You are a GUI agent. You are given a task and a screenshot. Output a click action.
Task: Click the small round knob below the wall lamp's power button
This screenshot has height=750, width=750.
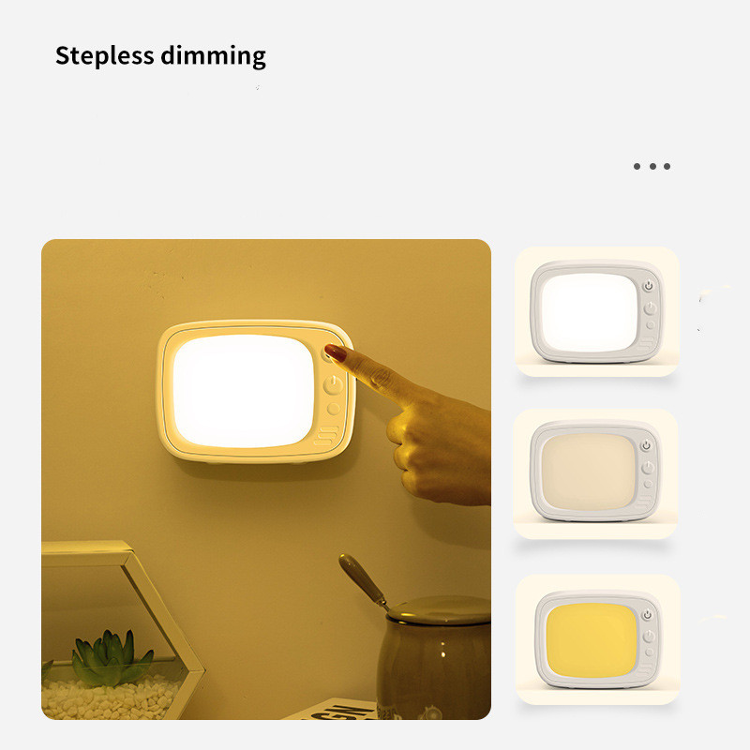pos(334,409)
